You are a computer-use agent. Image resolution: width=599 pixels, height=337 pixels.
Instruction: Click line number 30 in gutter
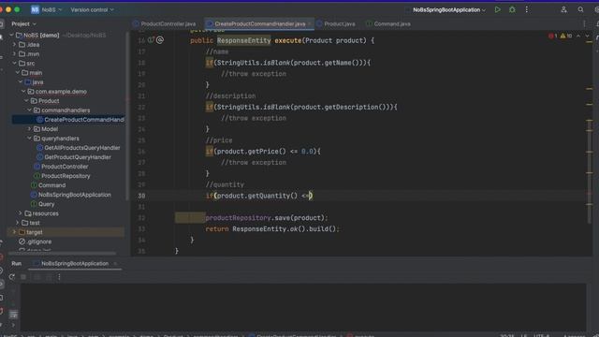pos(141,196)
